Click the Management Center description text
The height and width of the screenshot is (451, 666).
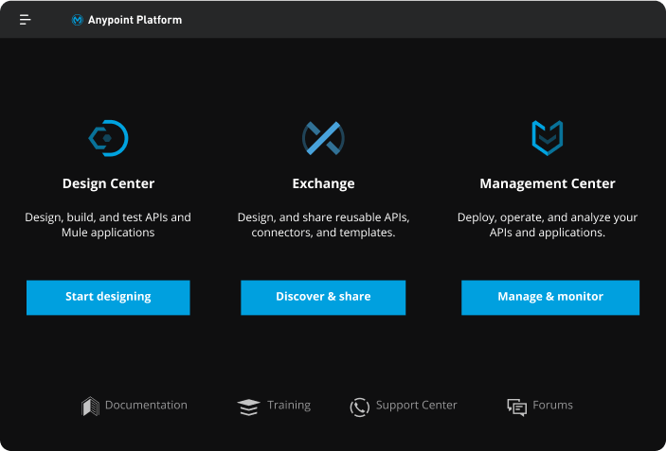[x=548, y=225]
